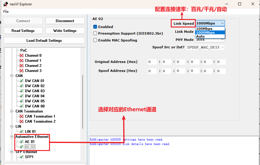Click the red X icon next to CAN Termination 1

[x=21, y=116]
